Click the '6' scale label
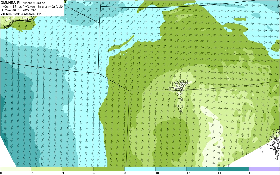 (94, 173)
